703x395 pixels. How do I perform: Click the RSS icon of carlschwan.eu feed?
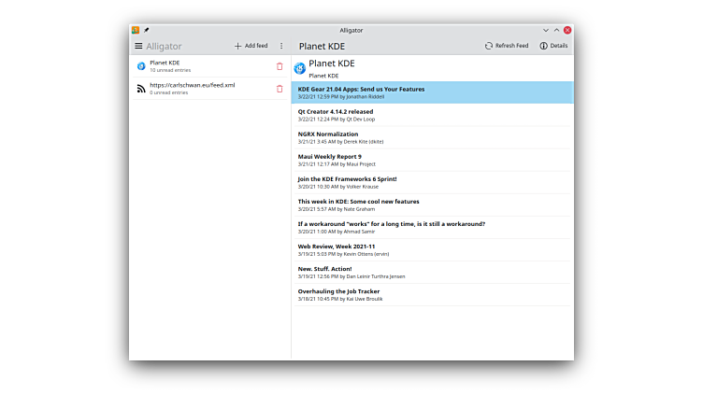(x=141, y=89)
